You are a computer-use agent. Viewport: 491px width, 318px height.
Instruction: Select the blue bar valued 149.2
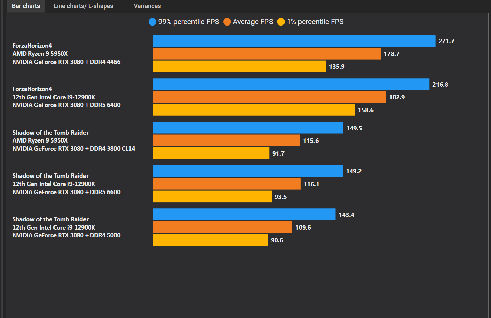click(x=248, y=171)
